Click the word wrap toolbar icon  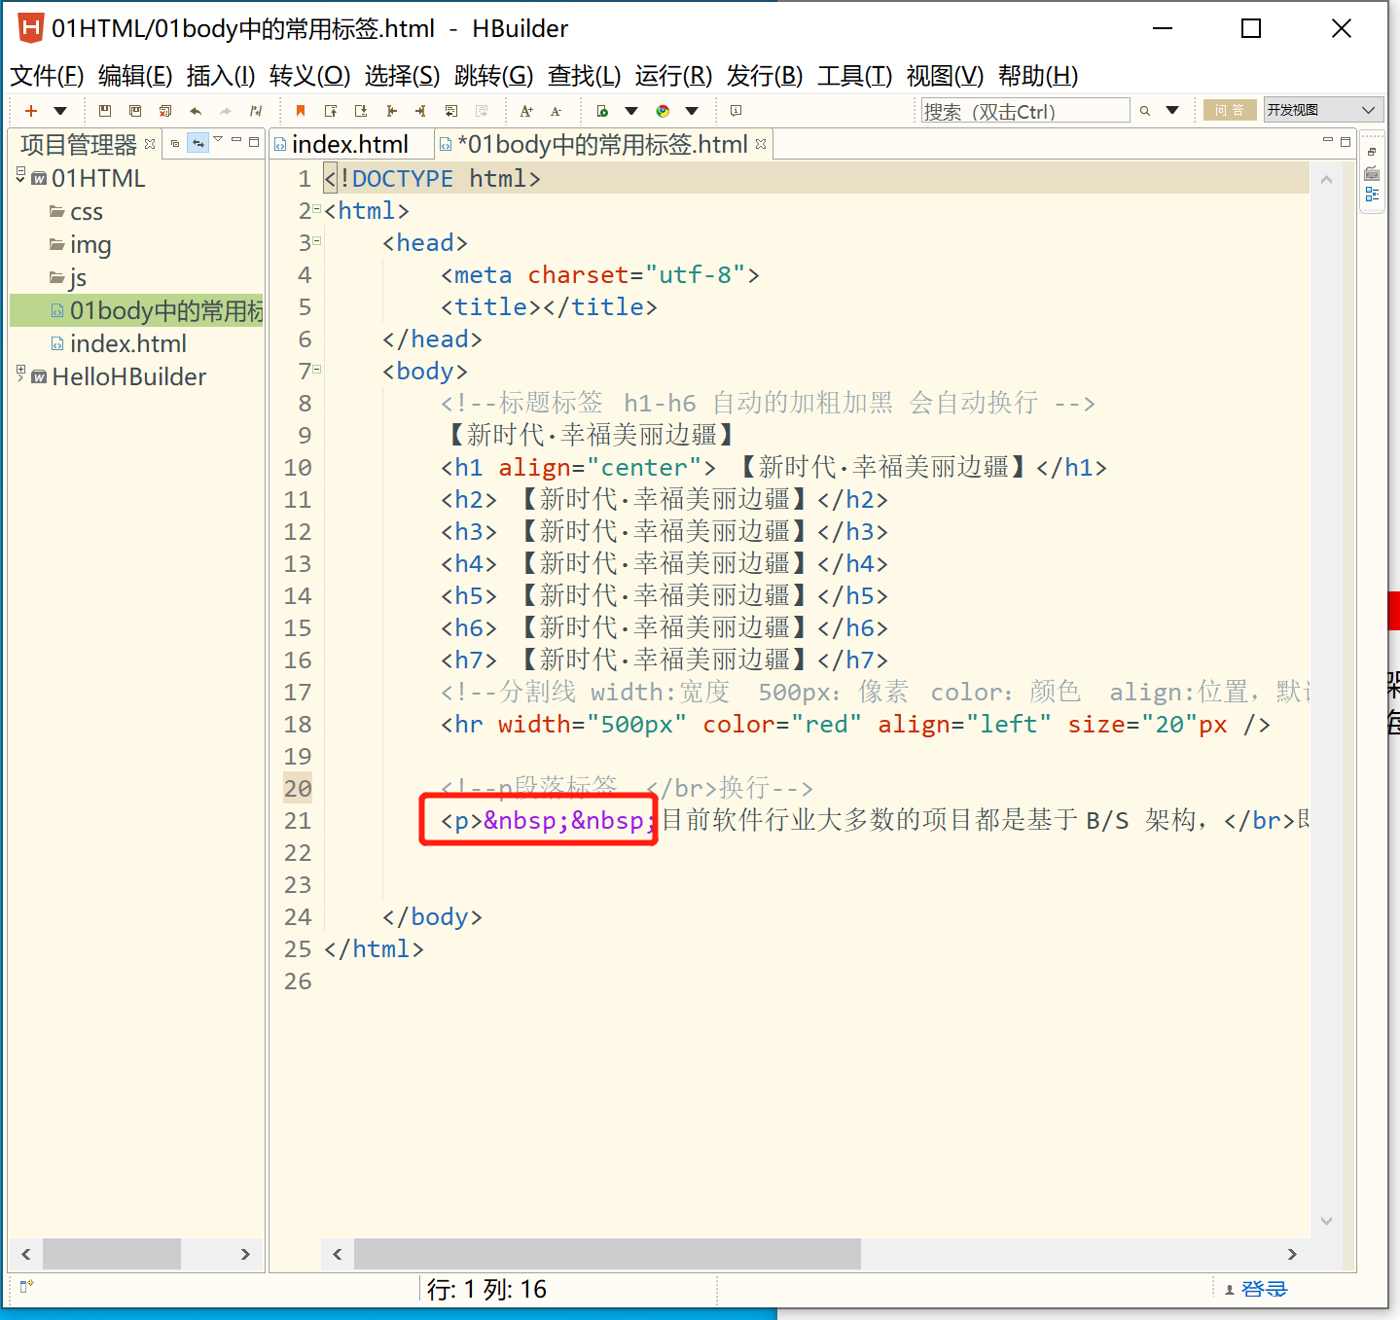click(450, 111)
